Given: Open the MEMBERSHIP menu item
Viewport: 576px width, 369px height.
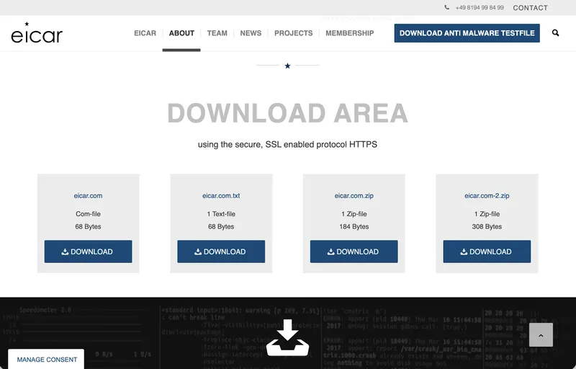Looking at the screenshot, I should pyautogui.click(x=350, y=33).
